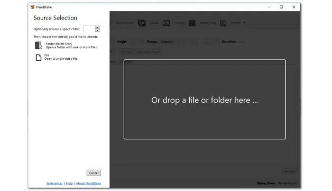Click the dimmed Reload button
Image resolution: width=332 pixels, height=191 pixels.
pyautogui.click(x=126, y=52)
